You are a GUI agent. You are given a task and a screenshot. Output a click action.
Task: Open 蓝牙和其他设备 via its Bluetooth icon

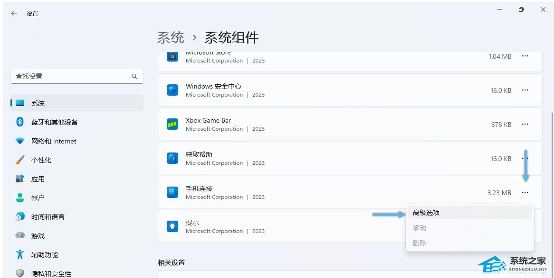coord(20,122)
